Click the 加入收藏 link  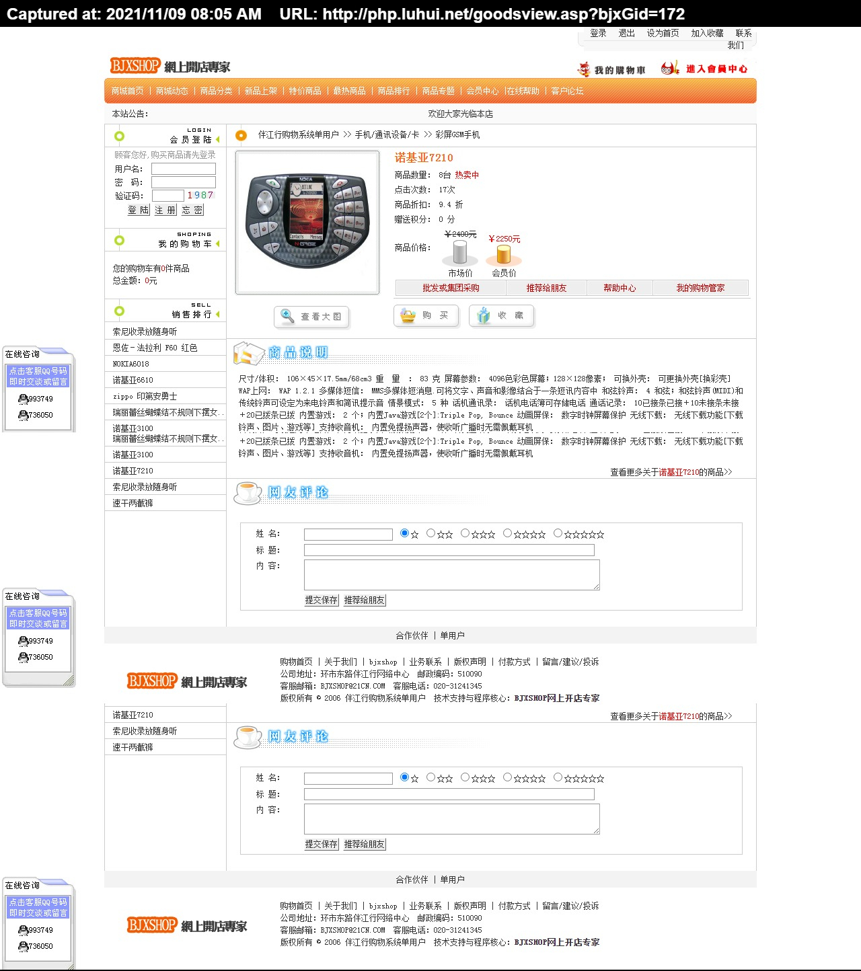708,34
